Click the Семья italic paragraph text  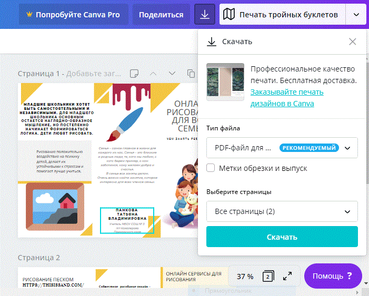pos(127,165)
